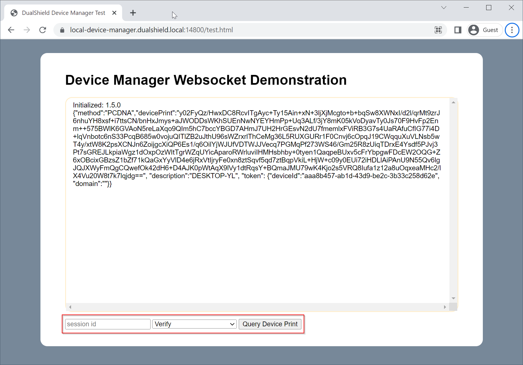Click the browser back arrow
This screenshot has width=523, height=365.
(x=11, y=30)
